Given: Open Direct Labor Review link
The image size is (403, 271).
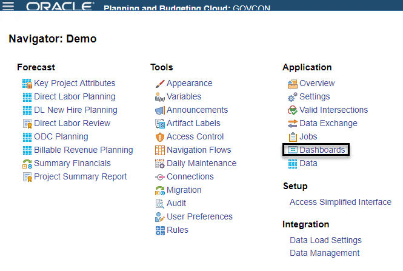Looking at the screenshot, I should [x=72, y=123].
